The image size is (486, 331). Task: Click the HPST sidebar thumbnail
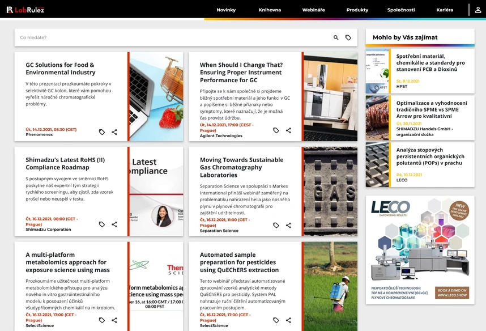(x=377, y=71)
